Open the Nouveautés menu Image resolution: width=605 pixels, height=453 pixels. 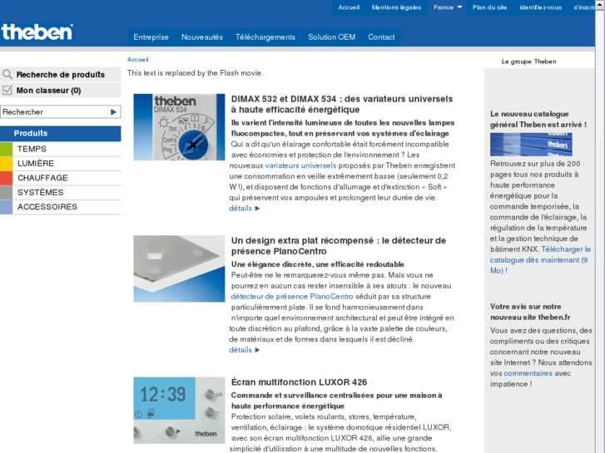click(202, 37)
